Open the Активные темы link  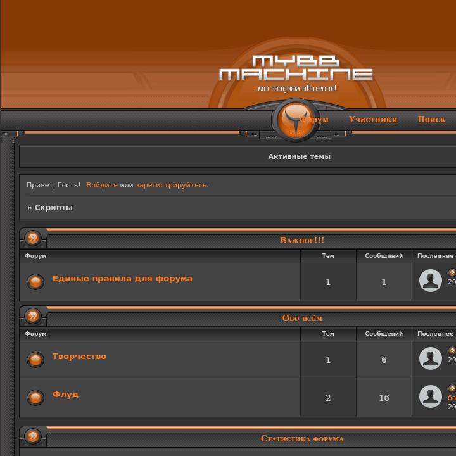point(299,156)
